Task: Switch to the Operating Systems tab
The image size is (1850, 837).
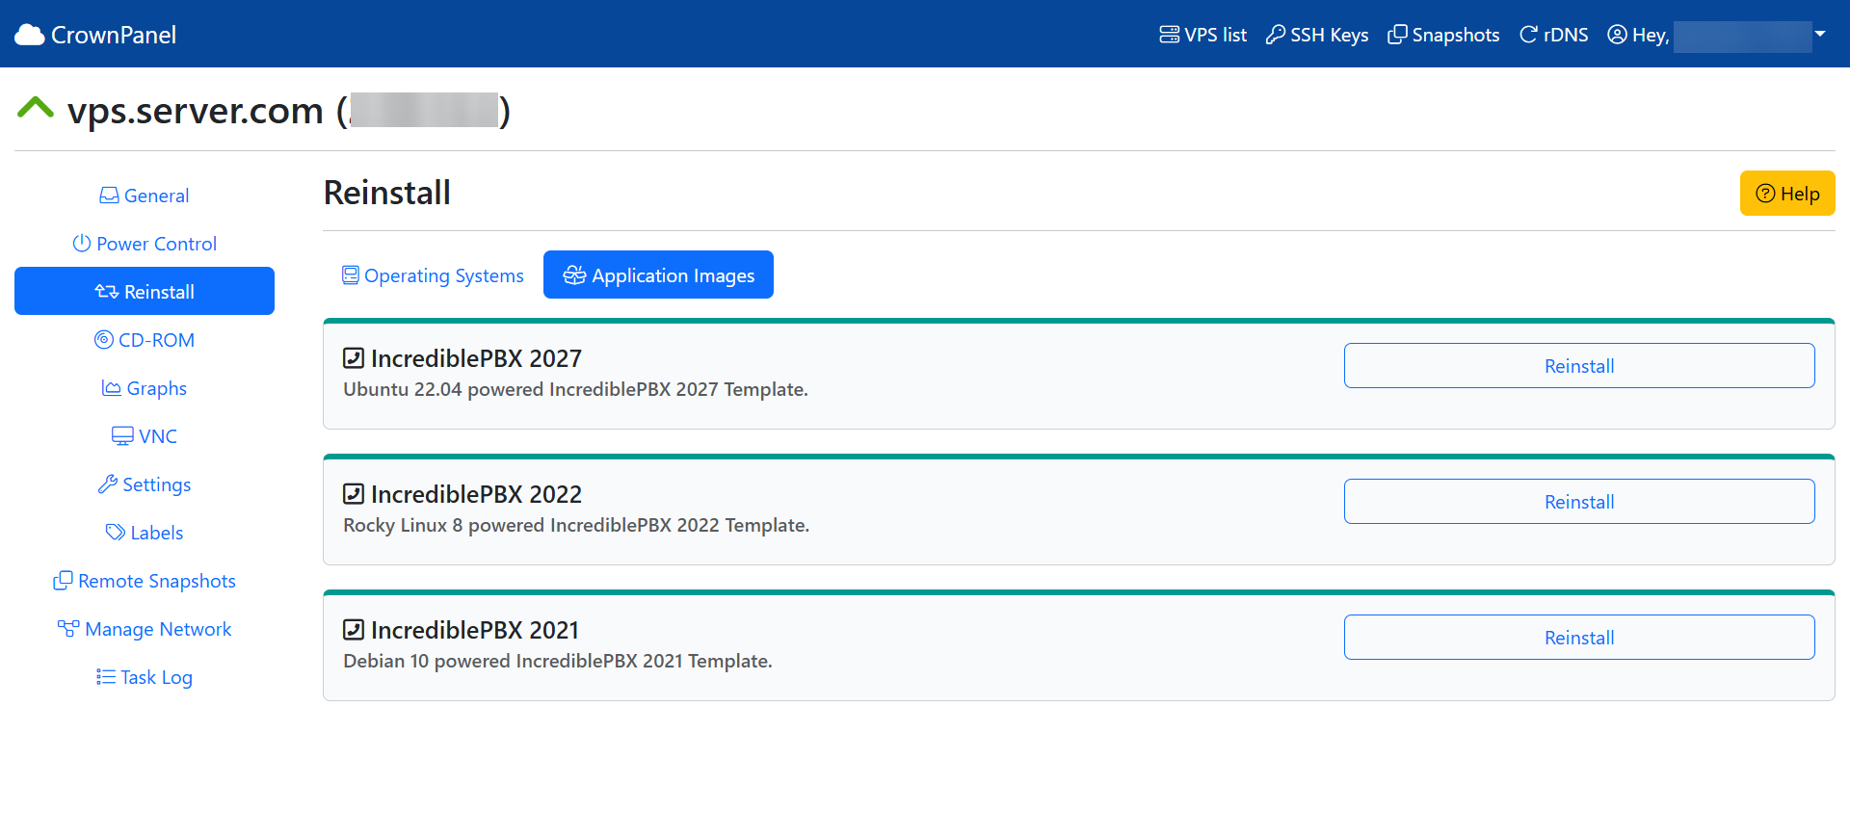Action: pos(433,275)
